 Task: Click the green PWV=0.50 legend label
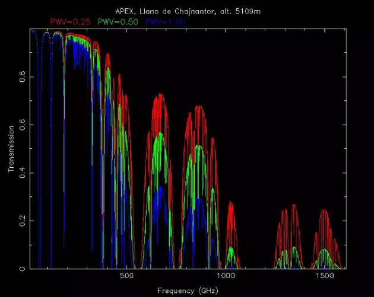[x=118, y=22]
